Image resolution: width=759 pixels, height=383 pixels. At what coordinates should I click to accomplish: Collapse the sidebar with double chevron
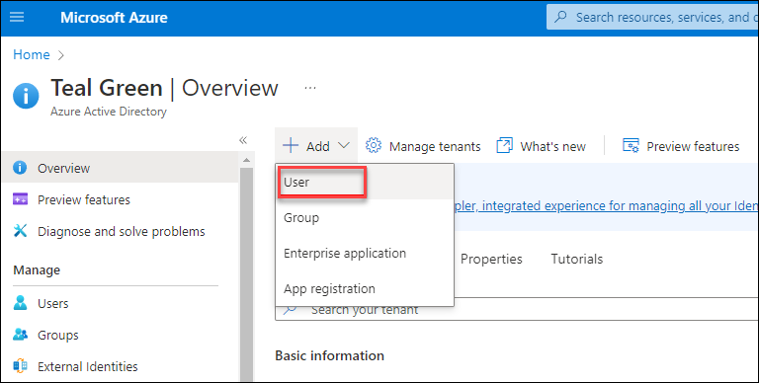tap(243, 140)
